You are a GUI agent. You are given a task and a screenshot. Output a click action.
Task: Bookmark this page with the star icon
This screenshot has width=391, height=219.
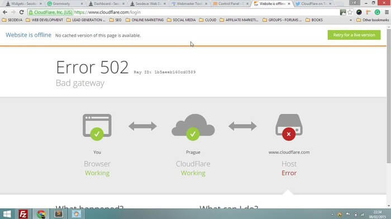350,12
